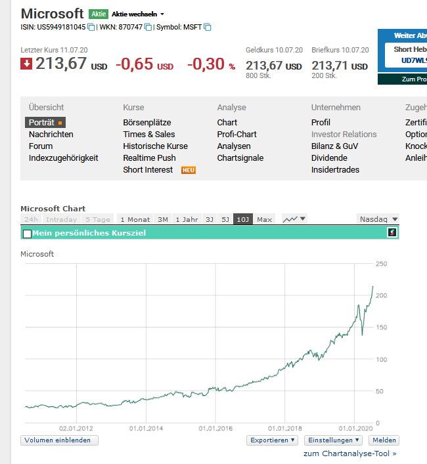Image resolution: width=427 pixels, height=464 pixels.
Task: Click the Melden button
Action: pos(384,440)
